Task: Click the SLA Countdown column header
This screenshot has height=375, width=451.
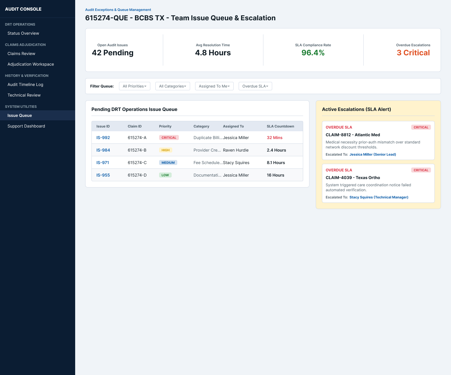Action: [280, 126]
